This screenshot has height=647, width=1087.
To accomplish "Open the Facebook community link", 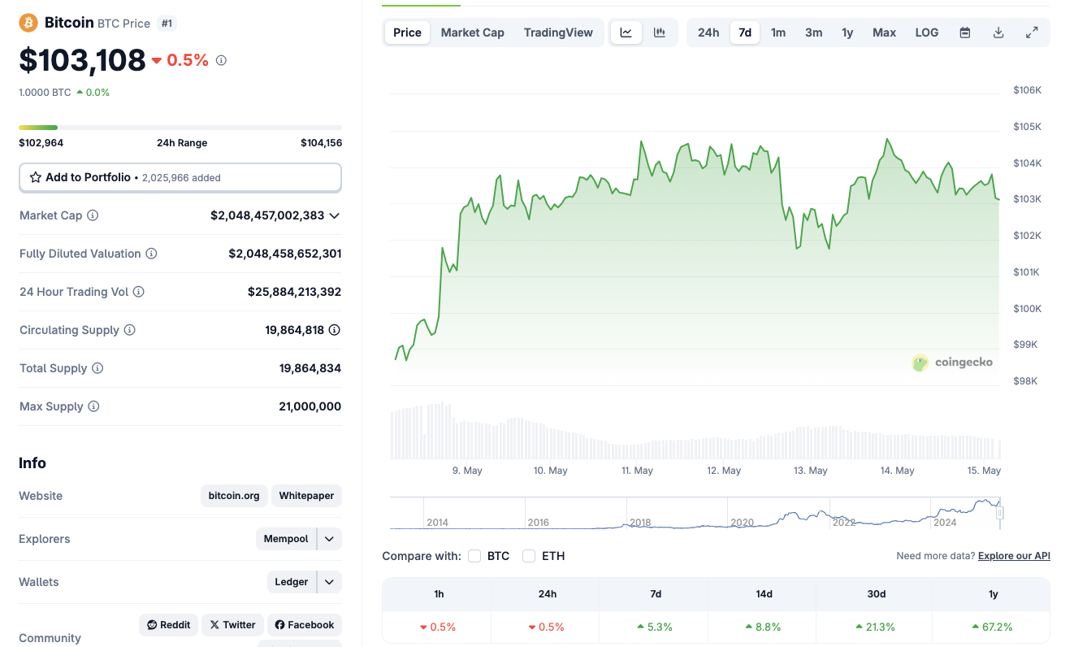I will [305, 625].
